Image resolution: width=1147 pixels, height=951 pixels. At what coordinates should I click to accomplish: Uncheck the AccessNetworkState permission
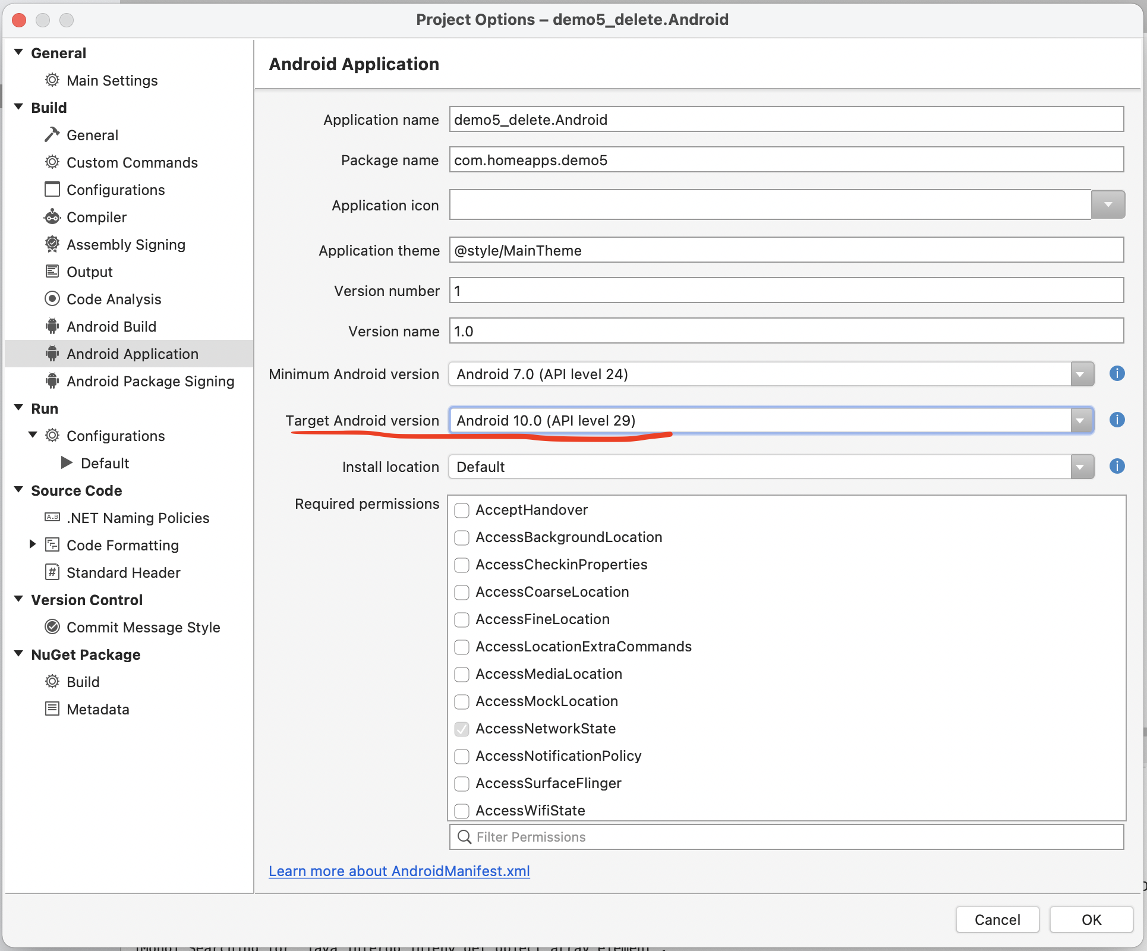(462, 729)
